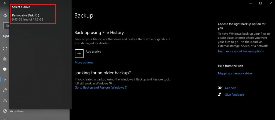Open Windows Update via sync arrows icon

tap(5, 48)
